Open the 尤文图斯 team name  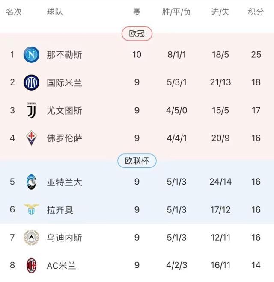(x=65, y=111)
